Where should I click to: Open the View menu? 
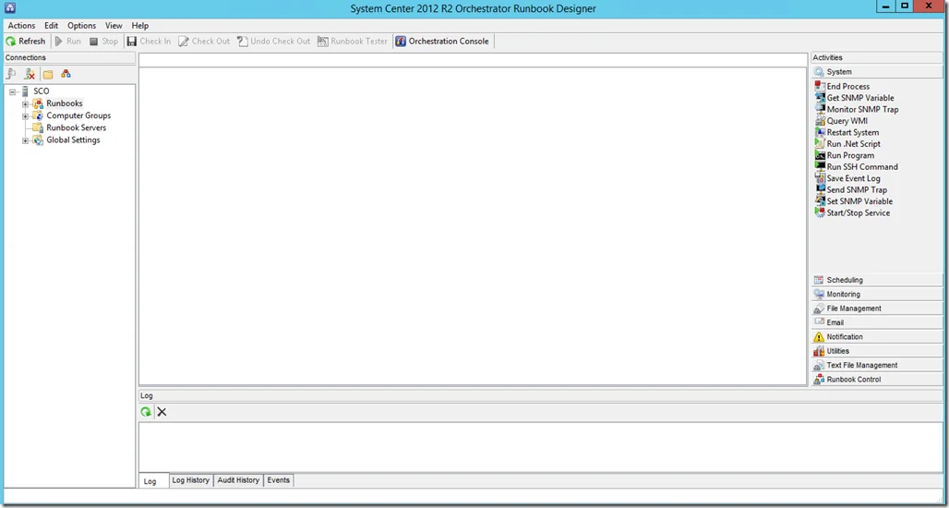[x=114, y=26]
